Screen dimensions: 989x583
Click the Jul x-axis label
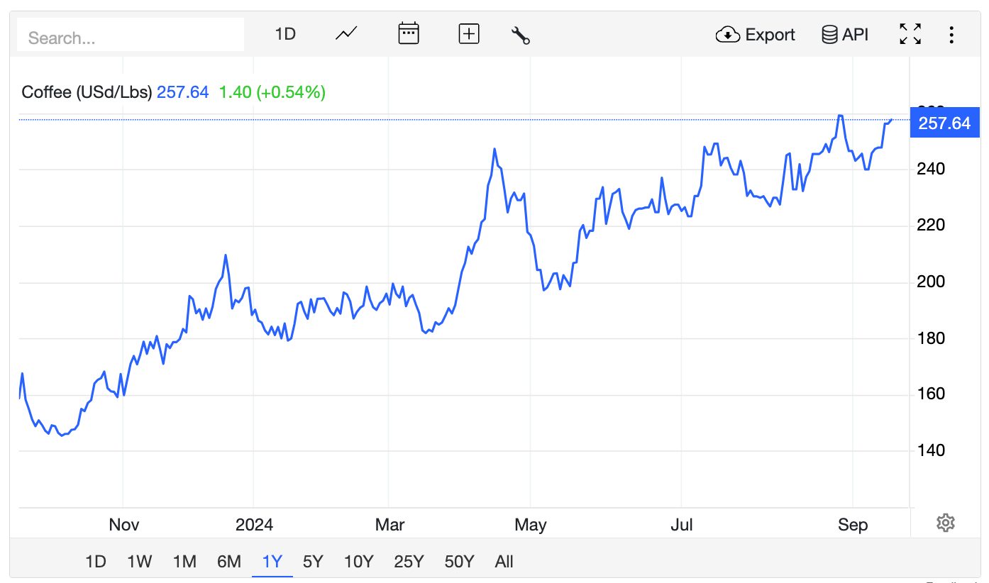pyautogui.click(x=682, y=525)
